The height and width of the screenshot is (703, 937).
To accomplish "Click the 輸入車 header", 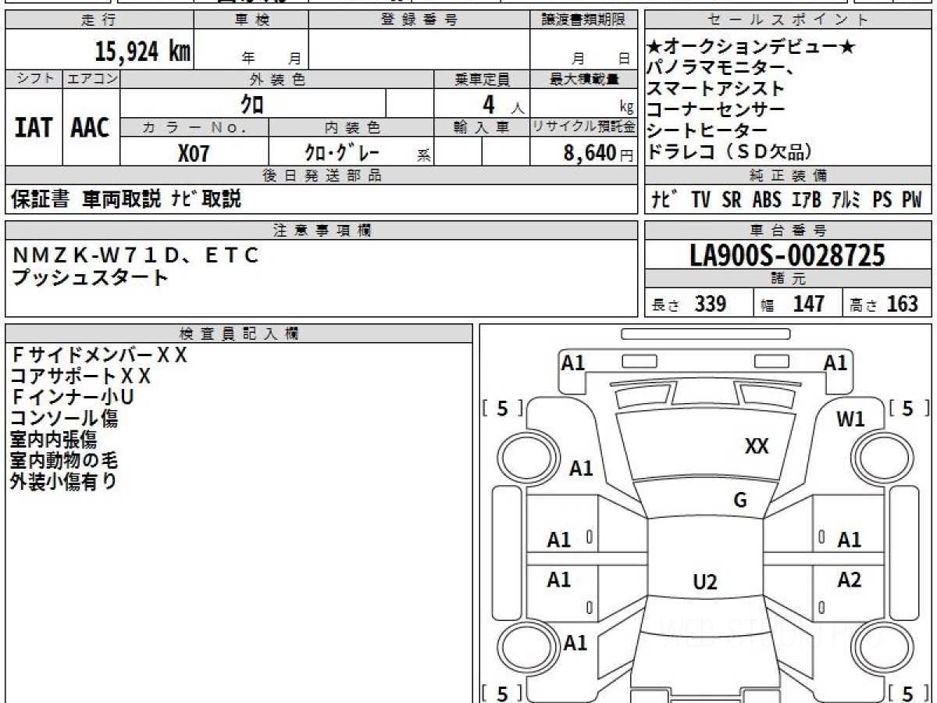I will click(x=482, y=127).
